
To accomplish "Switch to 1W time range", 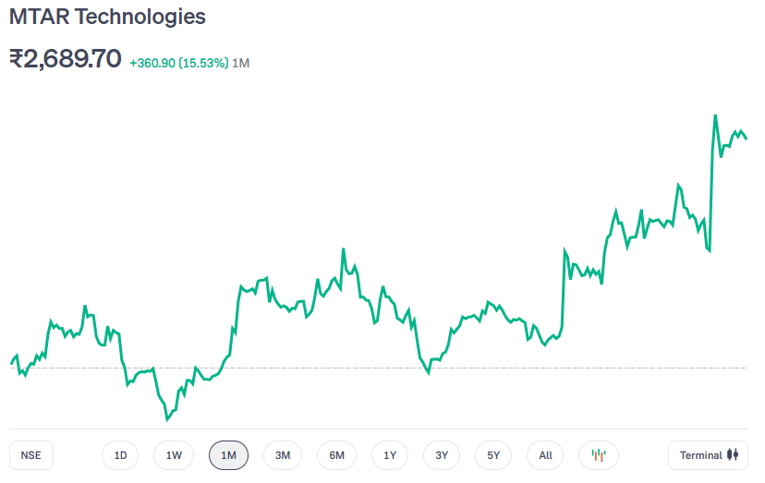I will [x=174, y=455].
